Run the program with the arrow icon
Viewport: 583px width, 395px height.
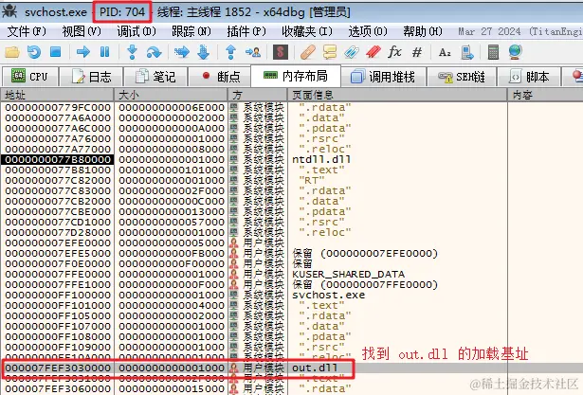pyautogui.click(x=82, y=52)
